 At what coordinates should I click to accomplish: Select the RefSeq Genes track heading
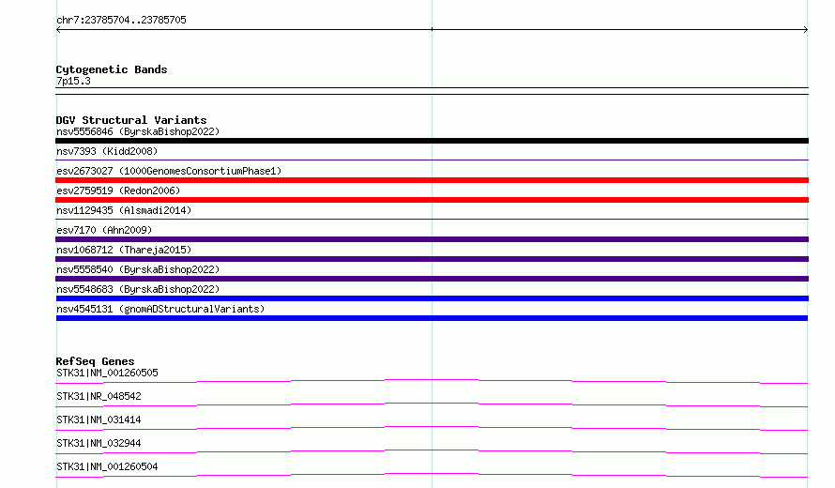click(x=95, y=361)
